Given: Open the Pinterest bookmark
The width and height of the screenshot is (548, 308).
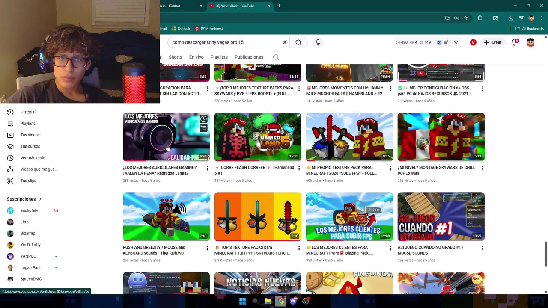Looking at the screenshot, I should pyautogui.click(x=209, y=29).
